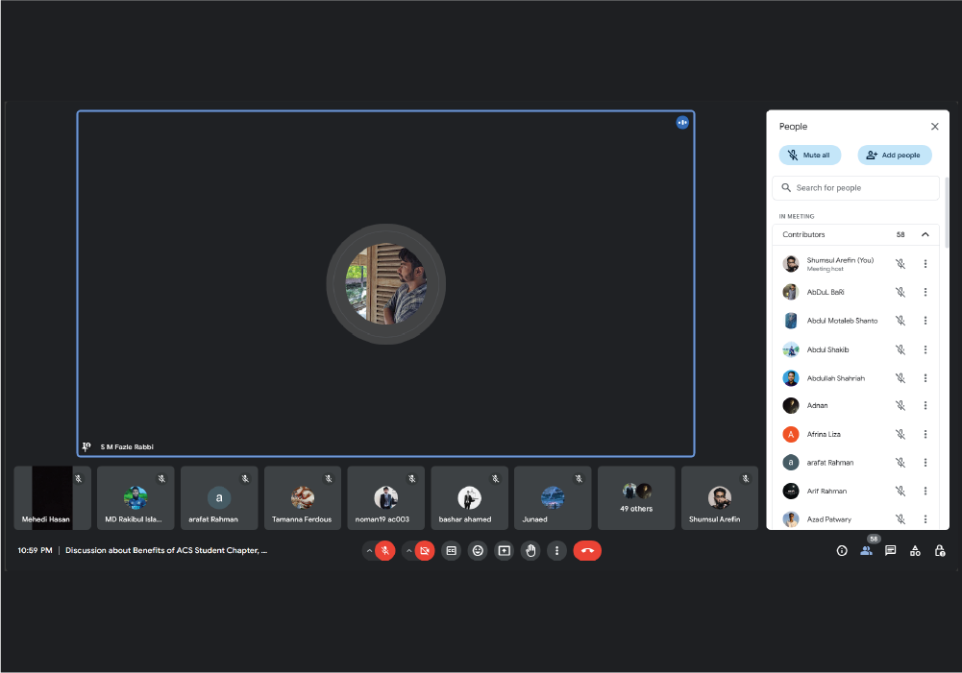
Task: Expand video settings arrow beside camera
Action: (408, 551)
